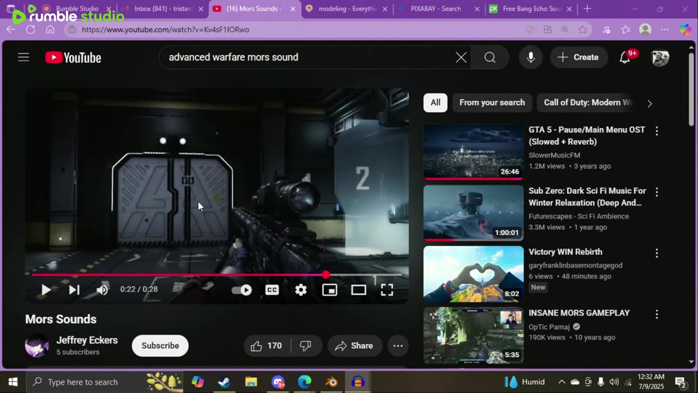698x393 pixels.
Task: Open options for Sub Zero video
Action: (x=657, y=192)
